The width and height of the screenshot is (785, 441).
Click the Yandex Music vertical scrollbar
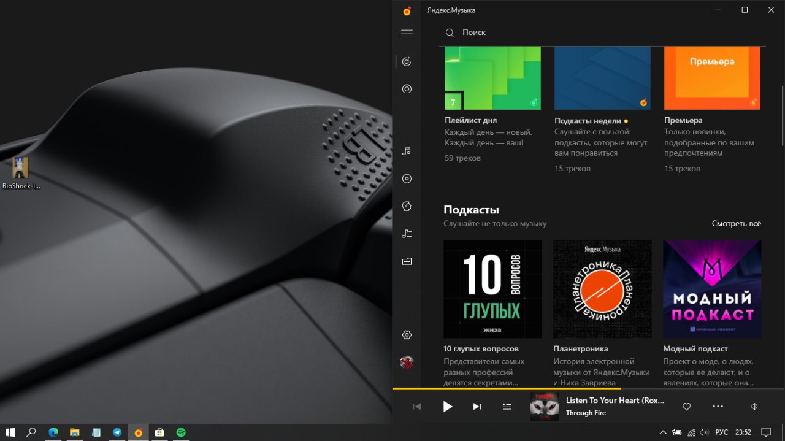(782, 115)
